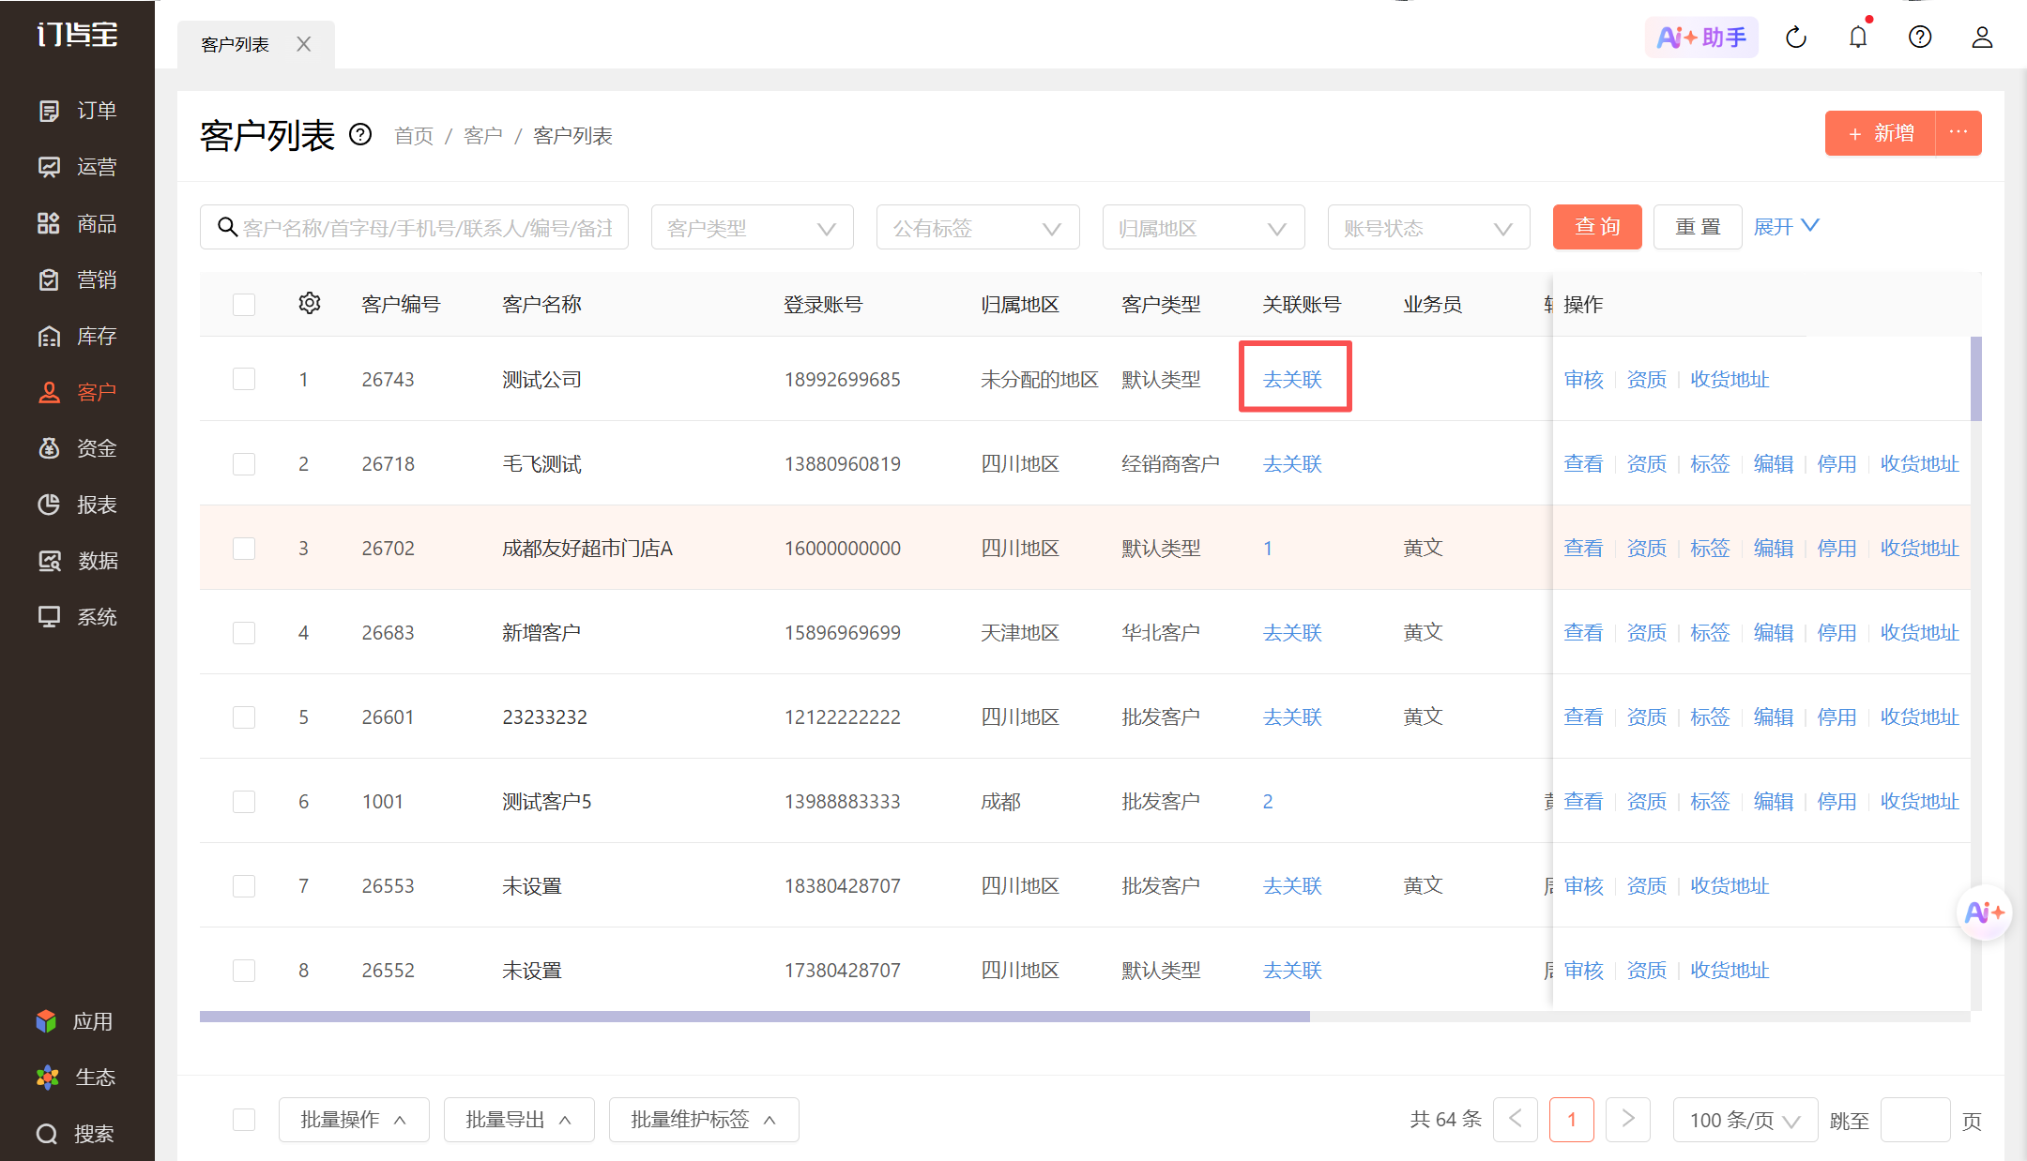Open the 归属地区 dropdown filter

click(1203, 227)
